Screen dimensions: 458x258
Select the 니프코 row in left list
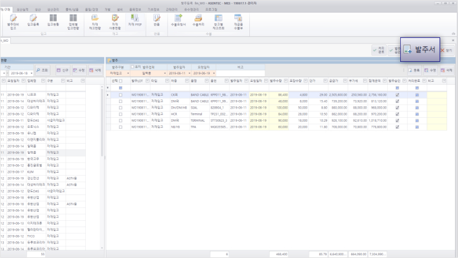click(43, 95)
